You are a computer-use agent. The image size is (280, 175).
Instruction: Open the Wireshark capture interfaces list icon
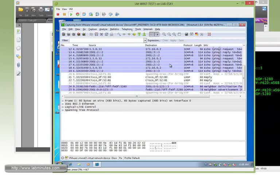(63, 34)
